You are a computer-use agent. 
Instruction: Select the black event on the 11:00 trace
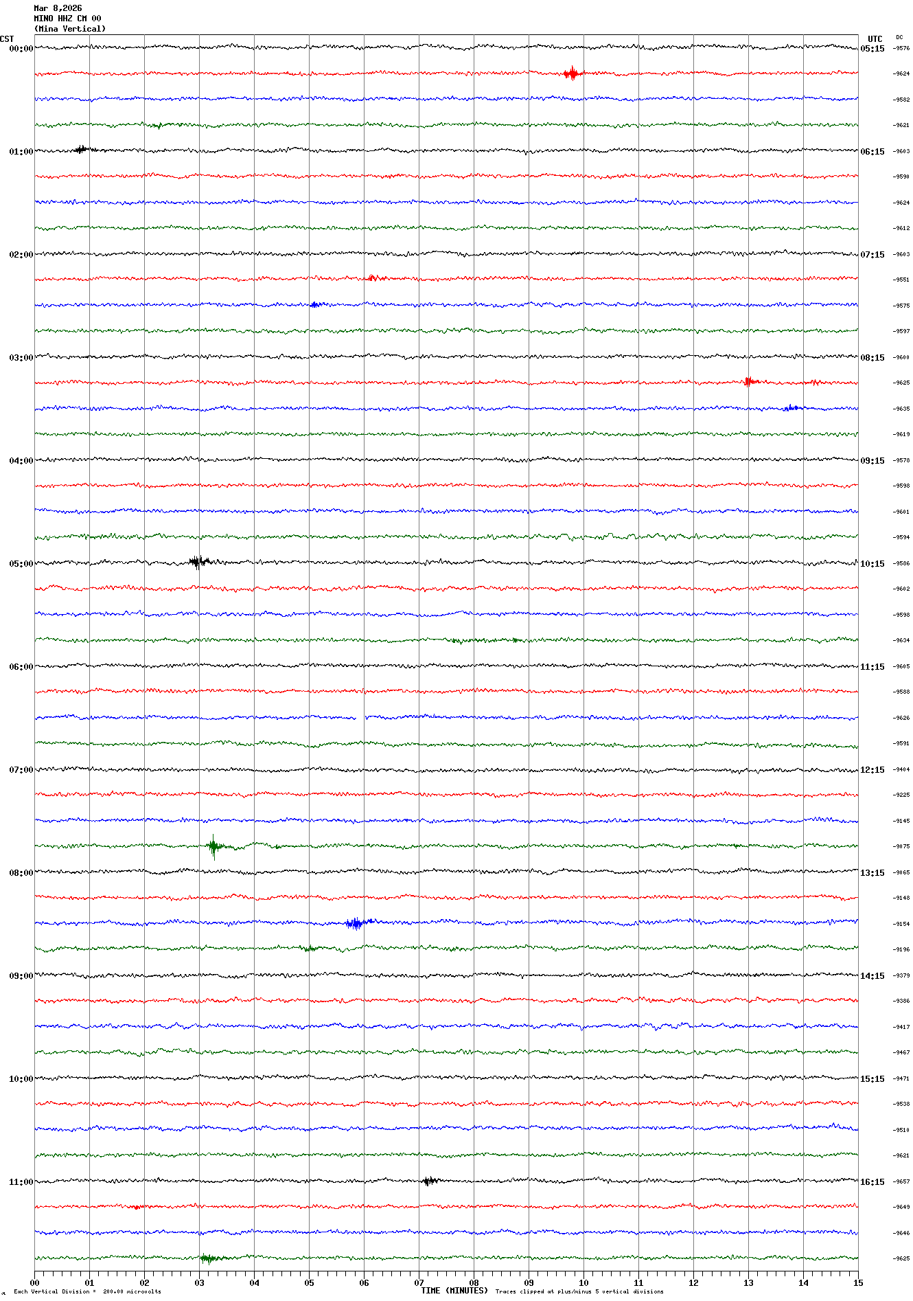429,1181
